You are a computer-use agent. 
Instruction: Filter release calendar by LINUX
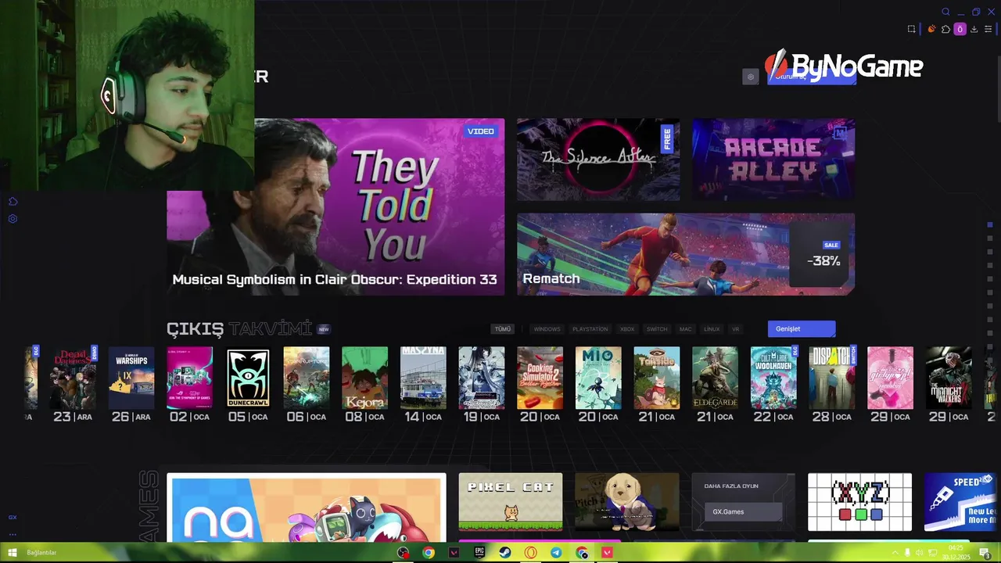click(x=712, y=329)
